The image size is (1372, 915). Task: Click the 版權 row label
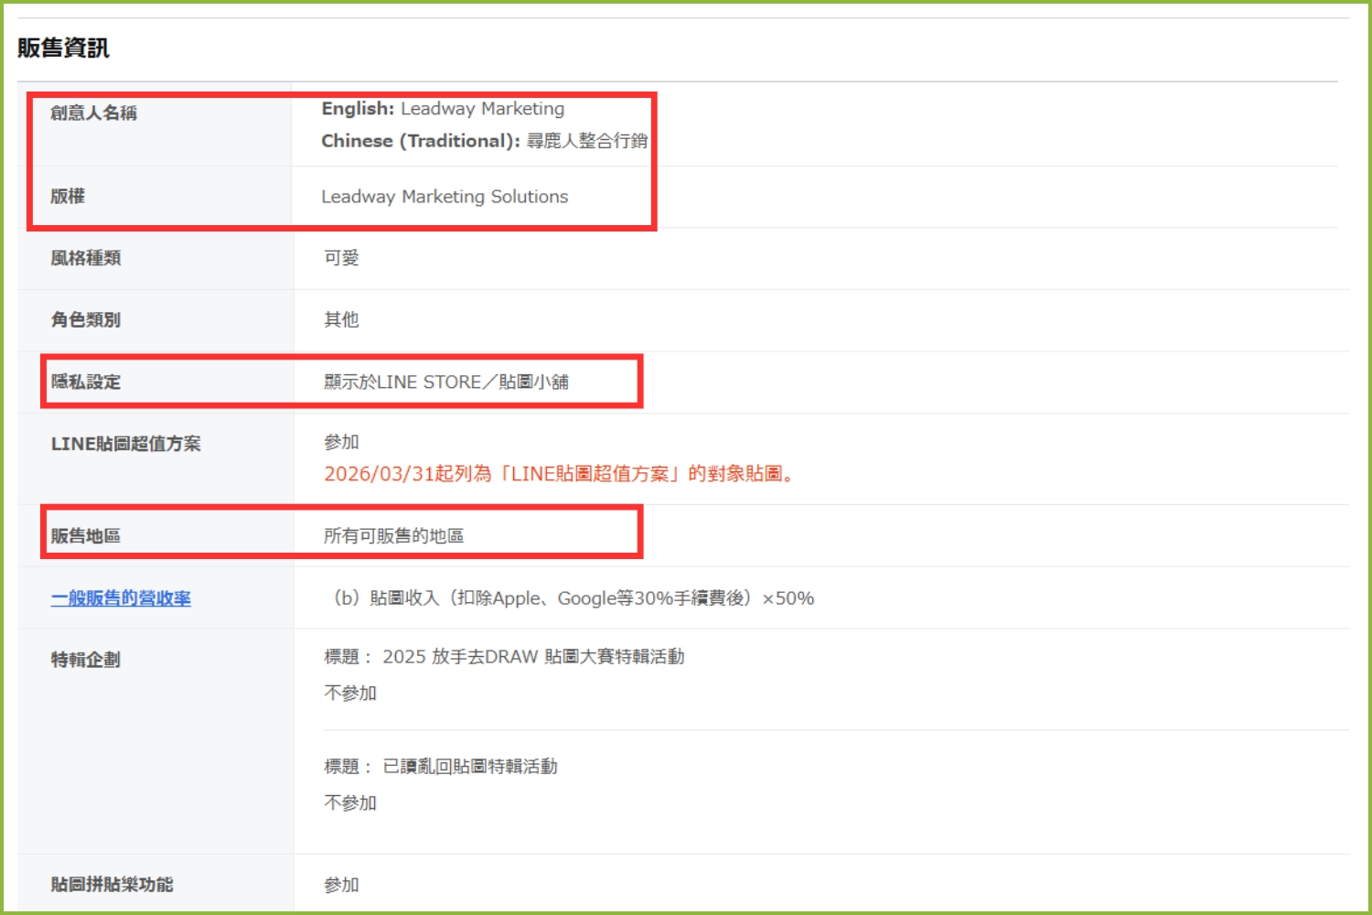pyautogui.click(x=68, y=196)
